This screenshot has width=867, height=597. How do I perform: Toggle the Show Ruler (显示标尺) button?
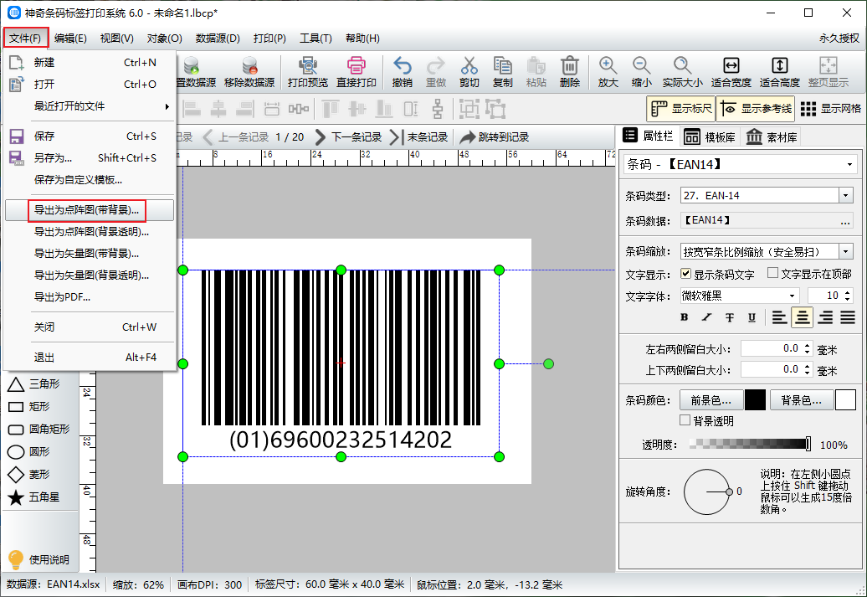pos(680,109)
